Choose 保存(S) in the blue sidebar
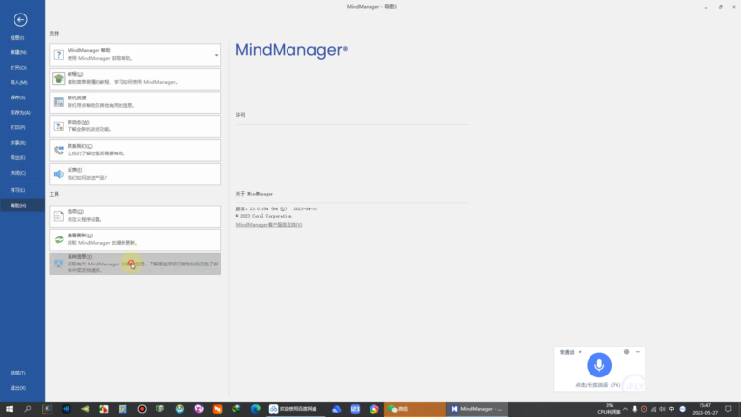The height and width of the screenshot is (417, 741). (x=17, y=97)
